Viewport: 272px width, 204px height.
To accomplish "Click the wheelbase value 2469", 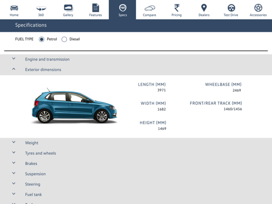I will click(237, 91).
